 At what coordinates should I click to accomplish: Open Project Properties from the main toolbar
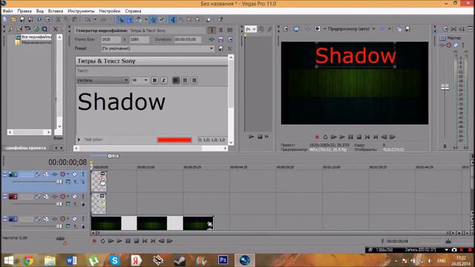pos(47,20)
